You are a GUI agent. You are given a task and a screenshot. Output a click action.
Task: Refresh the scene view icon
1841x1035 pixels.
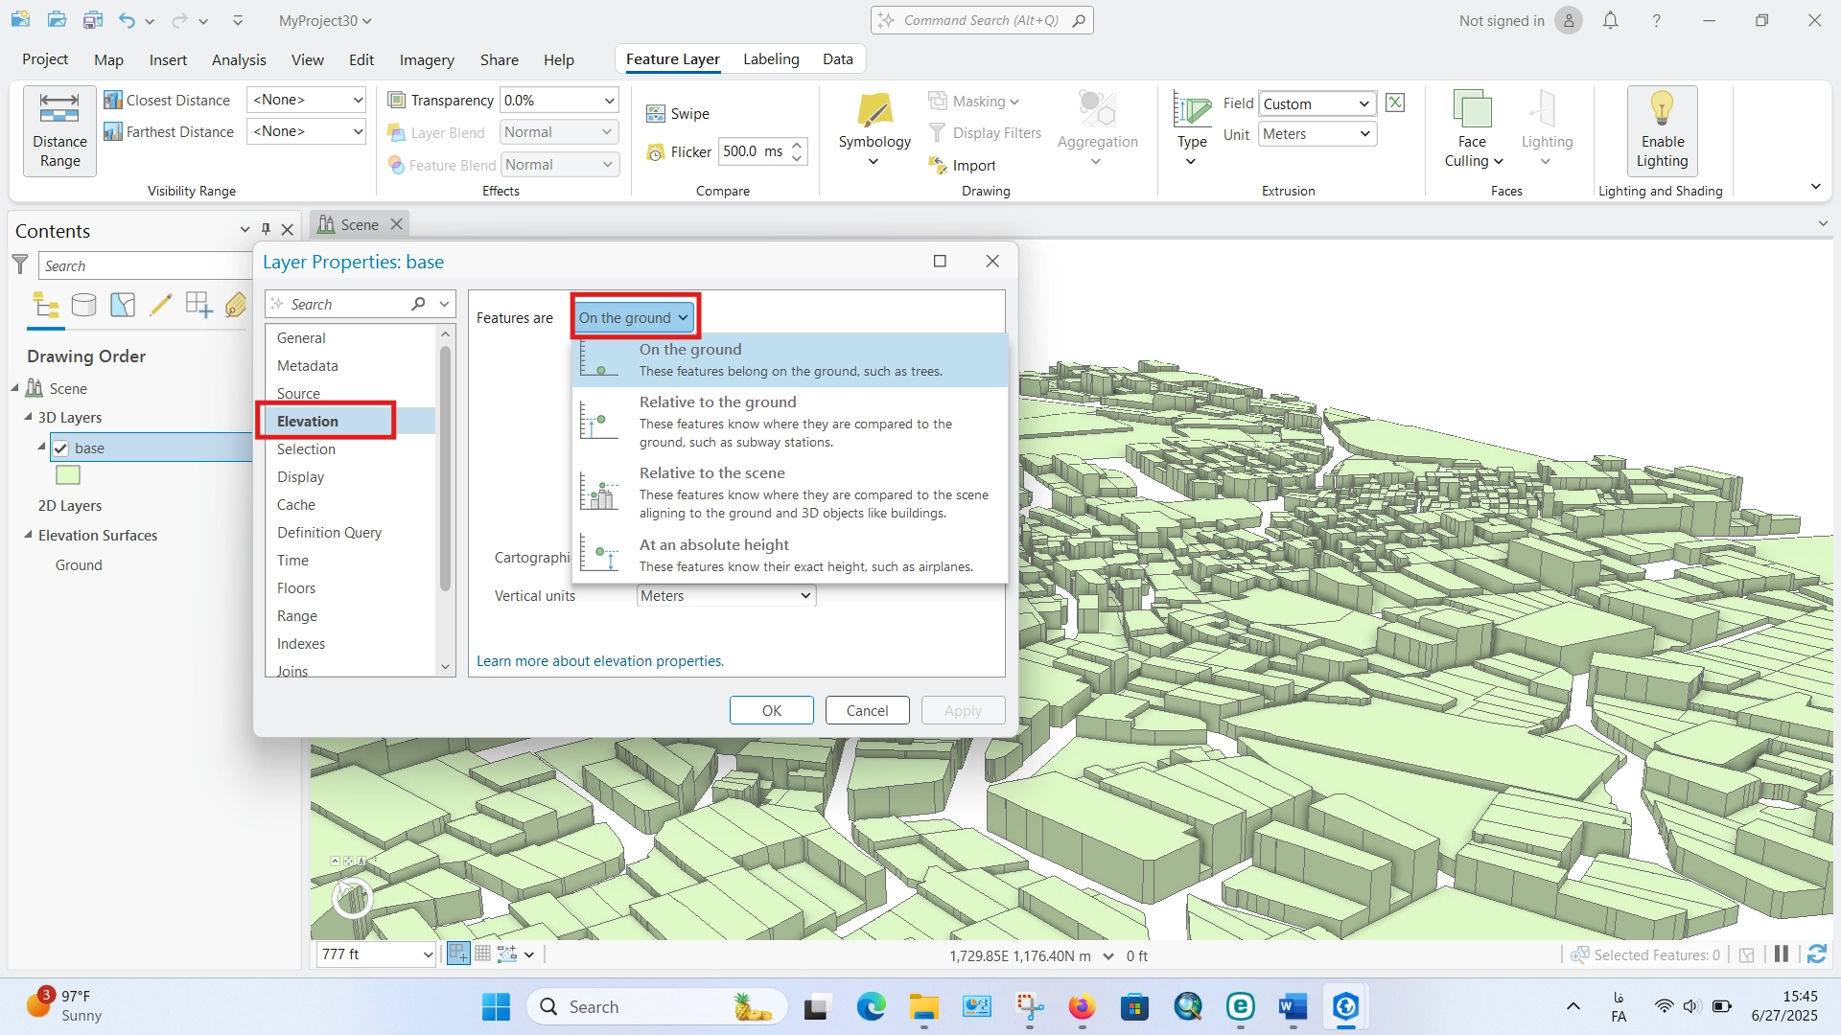(1816, 954)
